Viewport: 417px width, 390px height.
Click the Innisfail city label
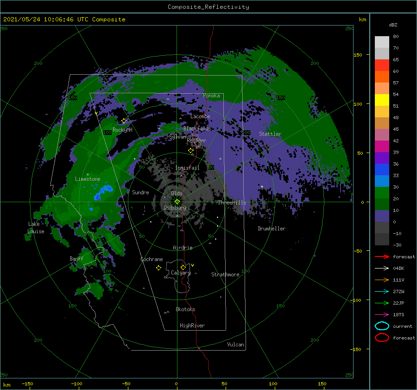tap(187, 168)
